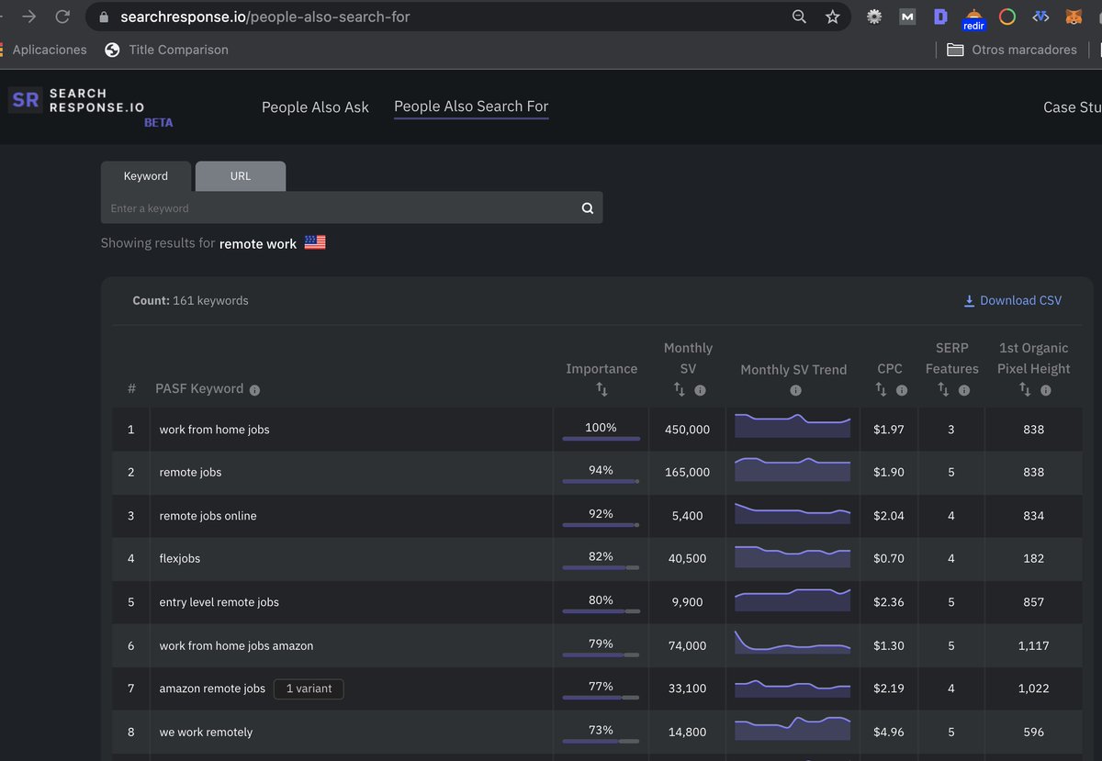This screenshot has width=1102, height=761.
Task: Click the Otros marcadores folder
Action: tap(1012, 50)
